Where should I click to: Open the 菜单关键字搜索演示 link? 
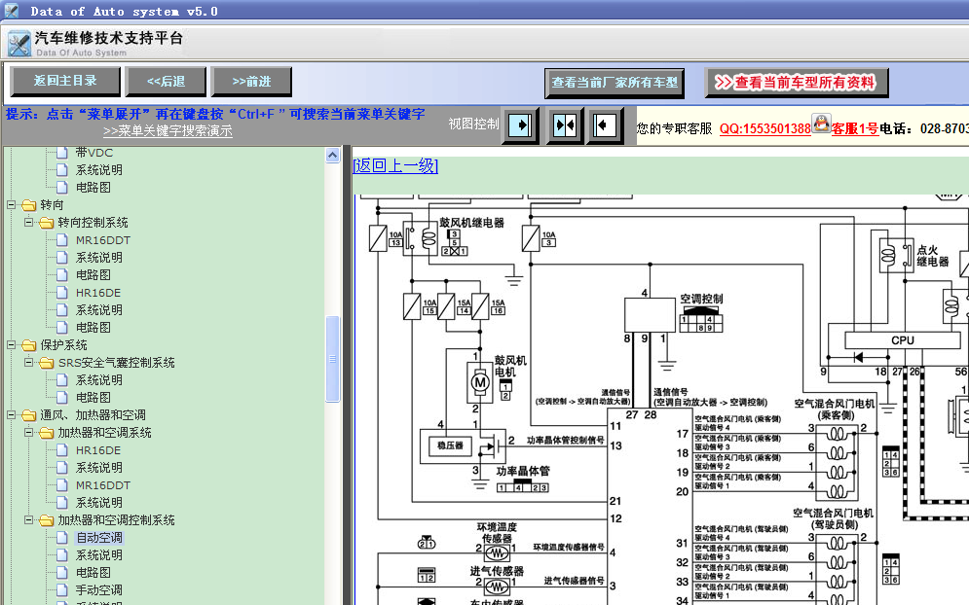(168, 131)
